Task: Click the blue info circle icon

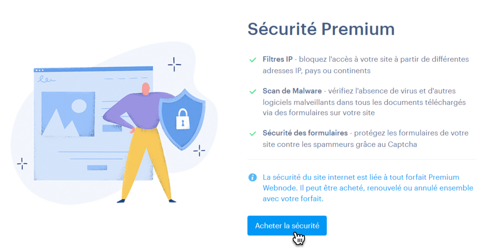Action: tap(252, 178)
